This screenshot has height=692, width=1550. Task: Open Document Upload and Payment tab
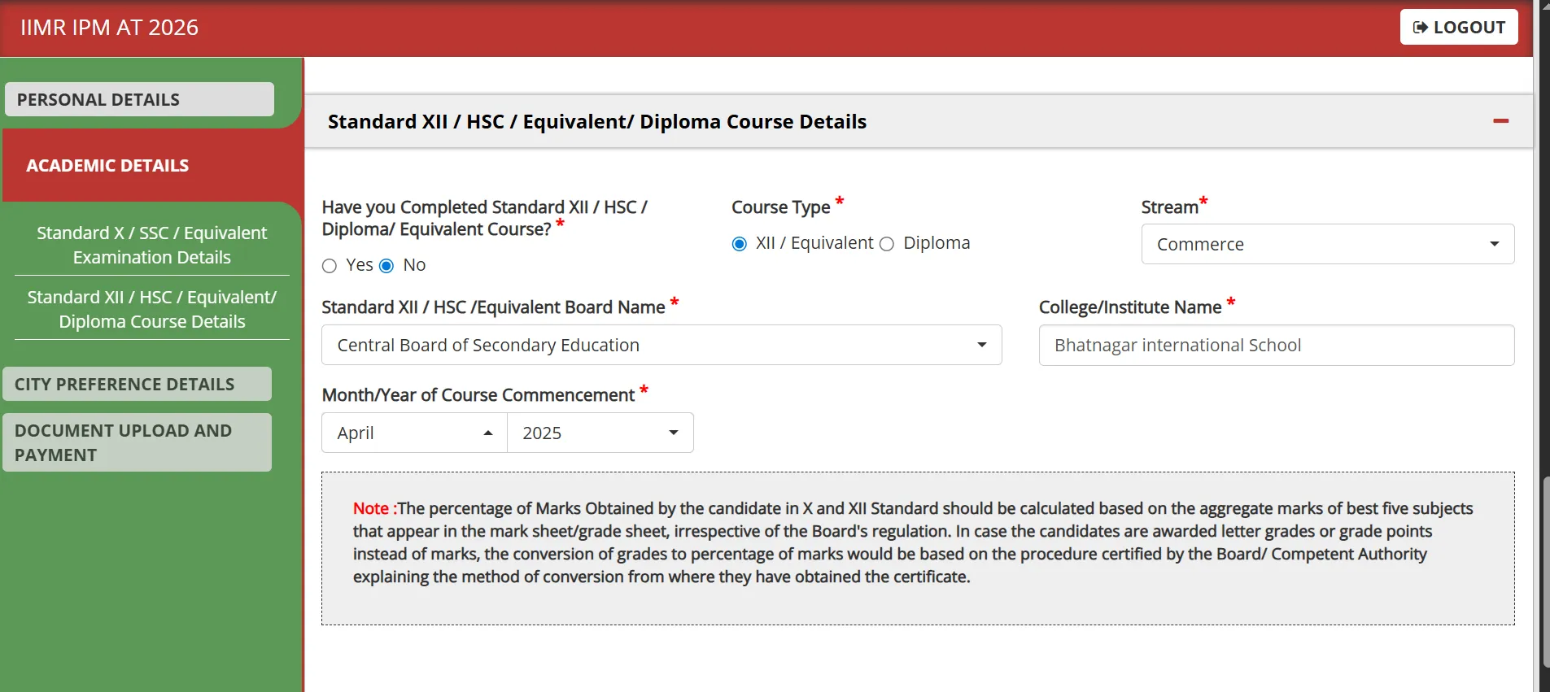pyautogui.click(x=137, y=442)
